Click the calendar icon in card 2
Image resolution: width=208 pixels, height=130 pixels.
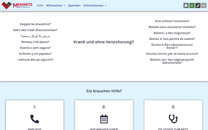[x=104, y=119]
